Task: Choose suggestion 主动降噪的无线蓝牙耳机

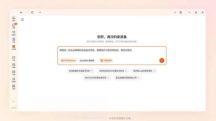Action: [81, 71]
